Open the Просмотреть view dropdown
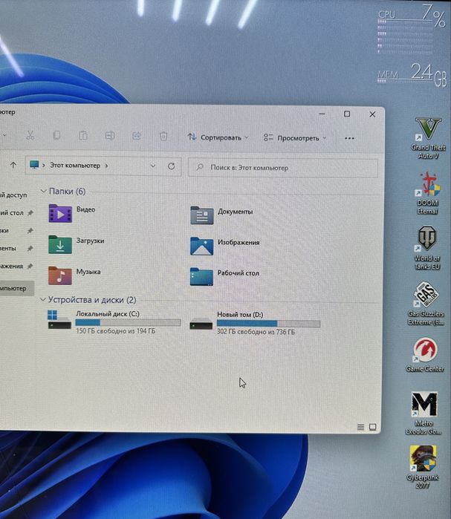 coord(295,138)
